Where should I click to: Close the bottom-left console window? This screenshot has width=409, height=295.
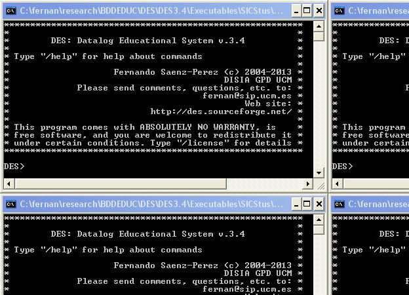click(319, 205)
